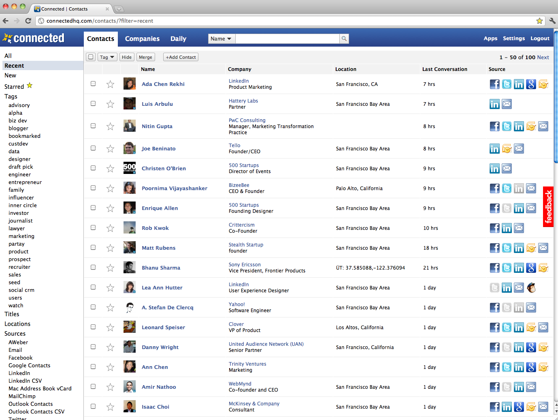Go to the Next page of contacts

coord(543,58)
